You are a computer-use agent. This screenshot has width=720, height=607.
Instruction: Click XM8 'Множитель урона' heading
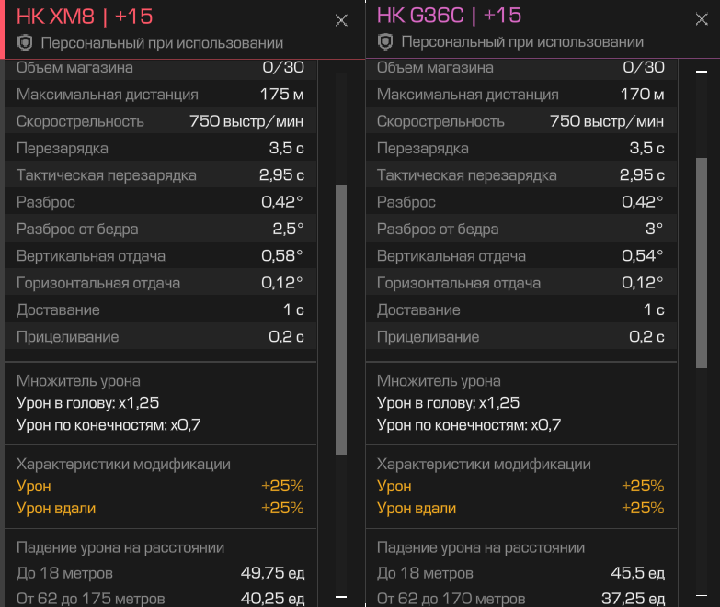point(78,381)
